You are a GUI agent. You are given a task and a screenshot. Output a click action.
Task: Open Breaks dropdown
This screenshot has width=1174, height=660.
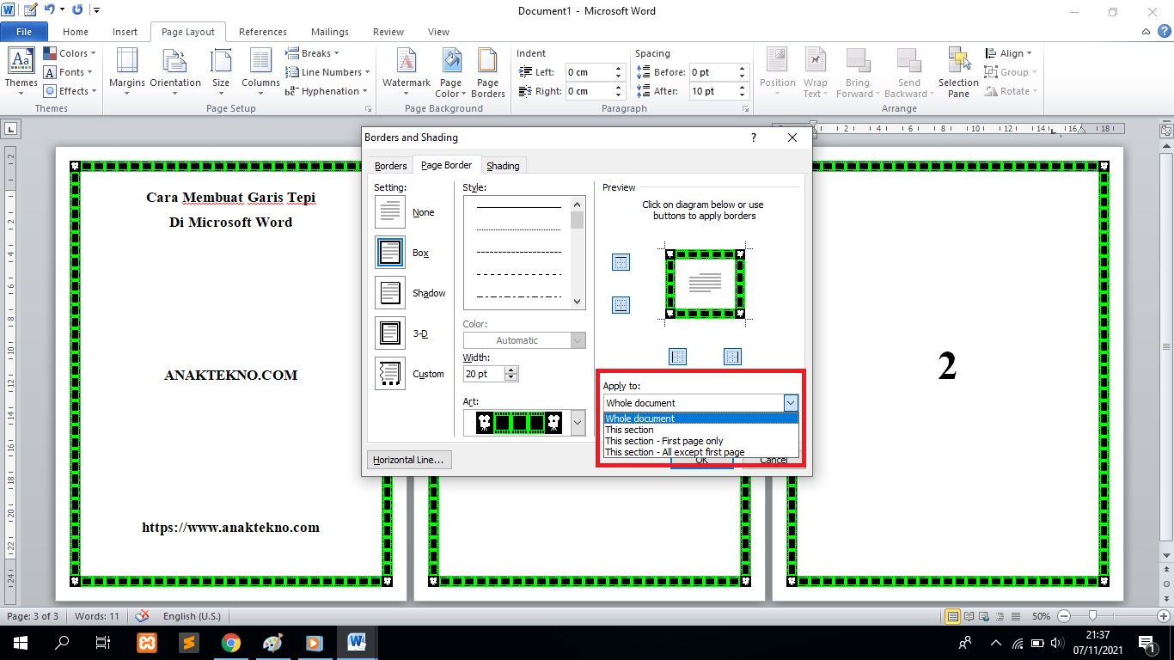click(x=312, y=53)
